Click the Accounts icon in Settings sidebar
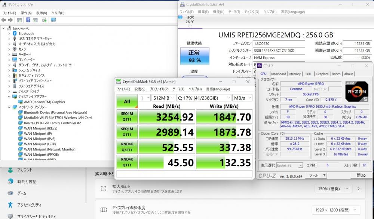 point(10,170)
